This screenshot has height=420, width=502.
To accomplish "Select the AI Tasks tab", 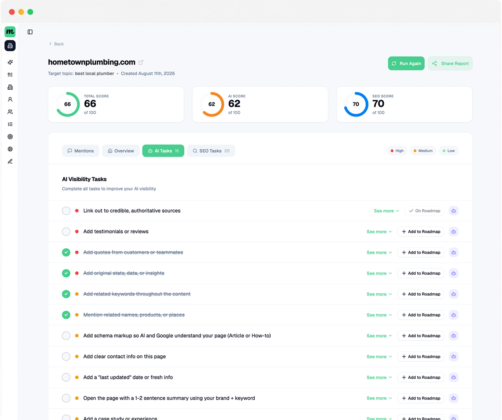I will click(163, 151).
